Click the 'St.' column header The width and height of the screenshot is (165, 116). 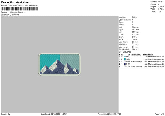(129, 54)
